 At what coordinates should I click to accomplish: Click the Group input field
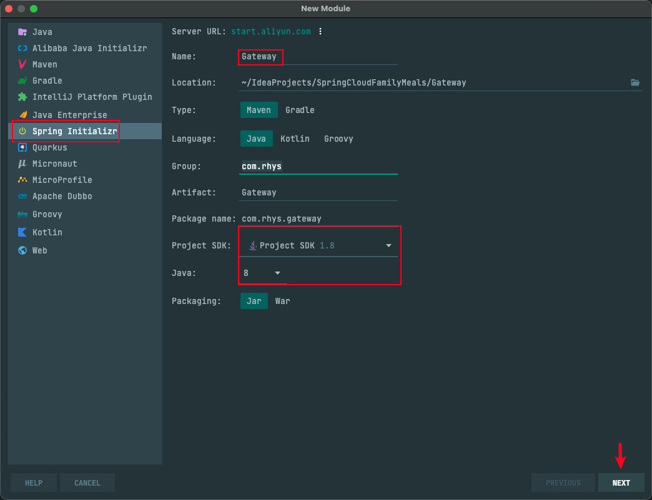[318, 166]
